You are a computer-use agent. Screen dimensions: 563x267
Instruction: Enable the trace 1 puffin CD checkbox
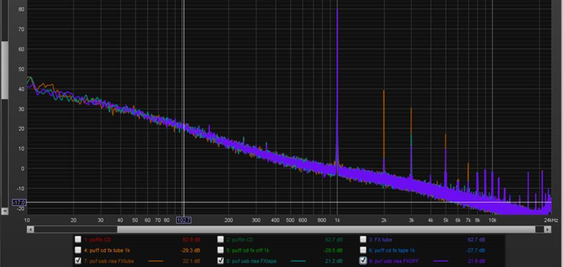[x=78, y=239]
